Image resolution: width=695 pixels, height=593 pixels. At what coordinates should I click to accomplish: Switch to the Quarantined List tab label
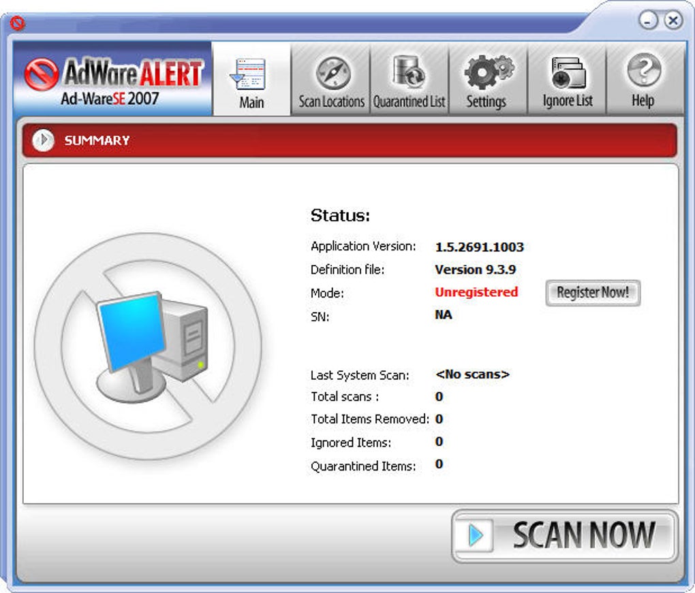click(409, 101)
